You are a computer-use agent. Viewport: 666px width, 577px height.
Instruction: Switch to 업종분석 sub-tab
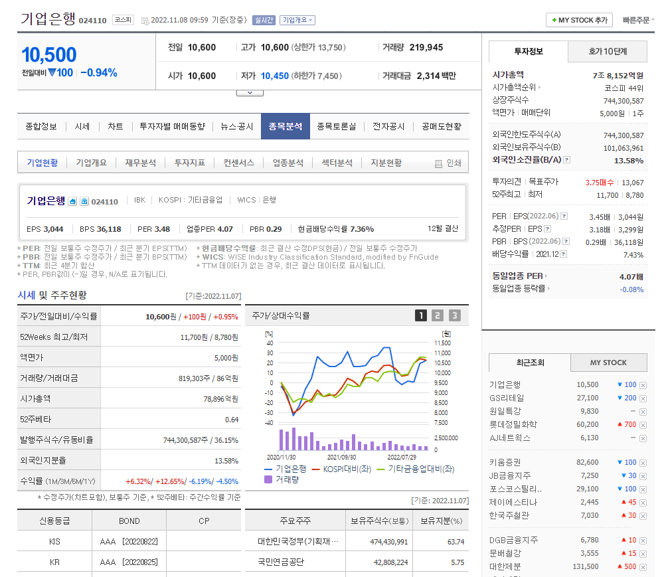288,163
